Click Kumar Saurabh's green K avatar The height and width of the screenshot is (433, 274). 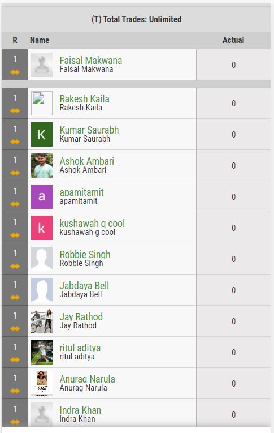[x=42, y=135]
